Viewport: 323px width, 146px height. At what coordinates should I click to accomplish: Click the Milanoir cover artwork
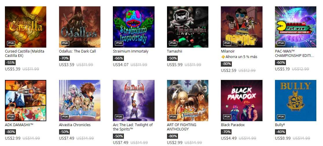(241, 27)
